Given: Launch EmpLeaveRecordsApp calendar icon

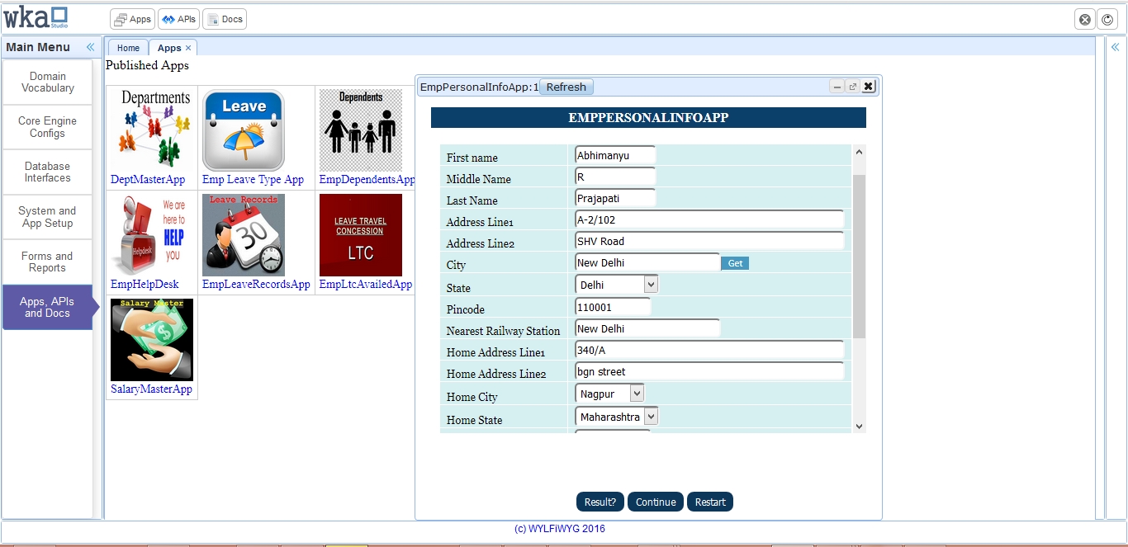Looking at the screenshot, I should [244, 234].
